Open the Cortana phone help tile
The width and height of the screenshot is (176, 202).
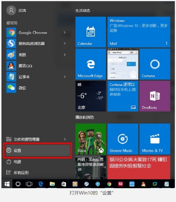pos(123,96)
